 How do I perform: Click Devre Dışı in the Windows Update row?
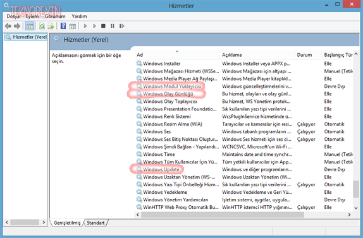click(335, 169)
